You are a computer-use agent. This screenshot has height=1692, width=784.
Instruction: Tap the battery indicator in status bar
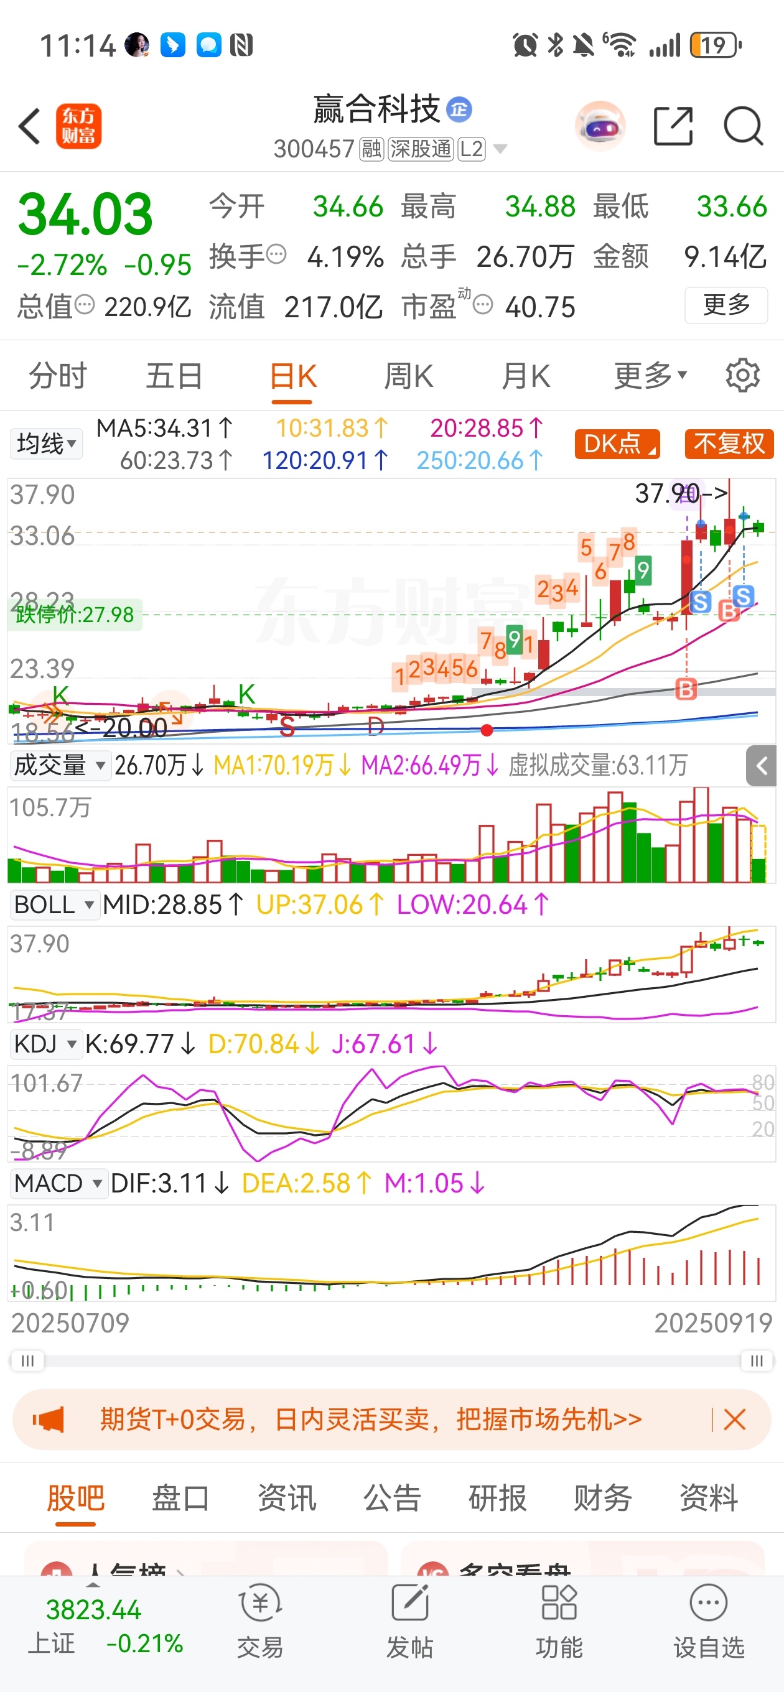(716, 45)
